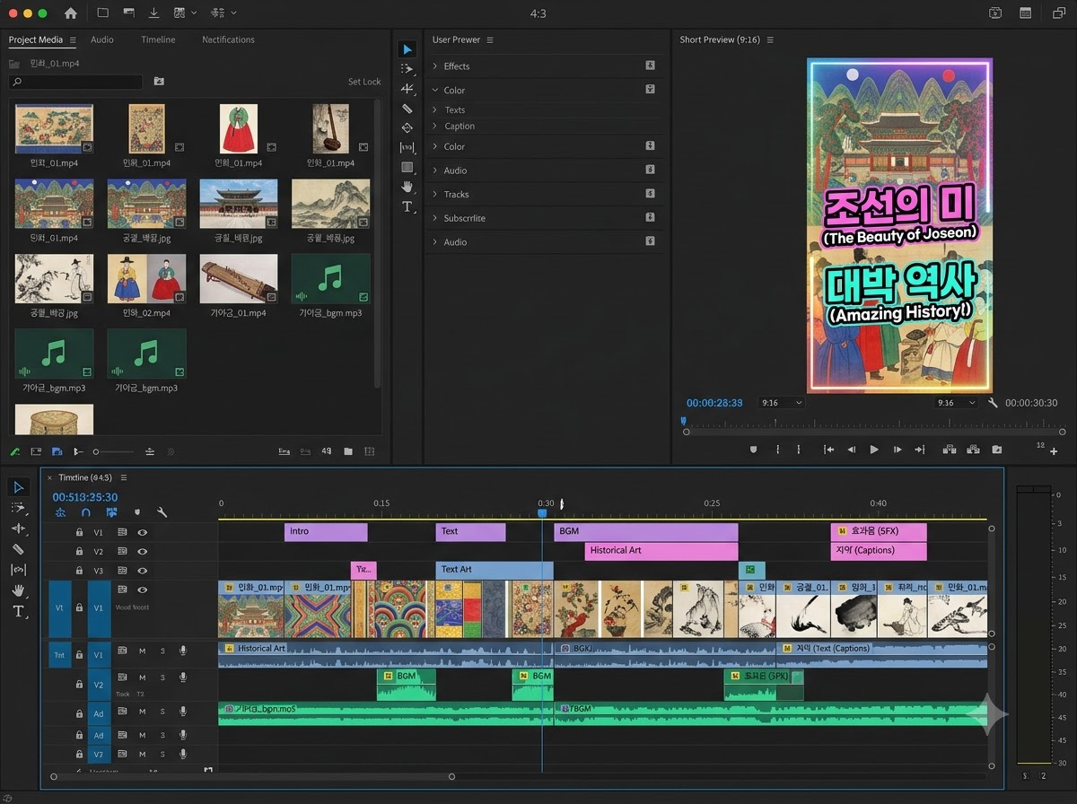Open the User Prewer panel menu icon

point(490,39)
